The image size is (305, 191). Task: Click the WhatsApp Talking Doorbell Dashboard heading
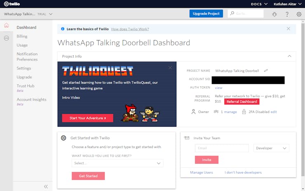(x=124, y=42)
